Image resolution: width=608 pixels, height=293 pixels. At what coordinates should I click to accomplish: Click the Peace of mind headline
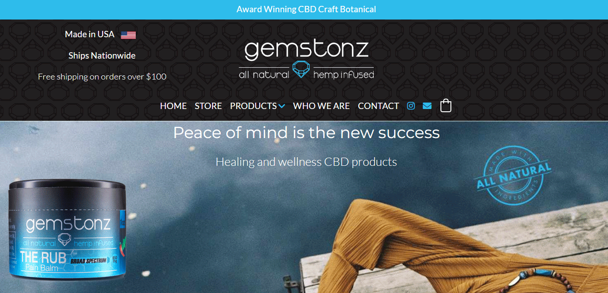pyautogui.click(x=306, y=133)
